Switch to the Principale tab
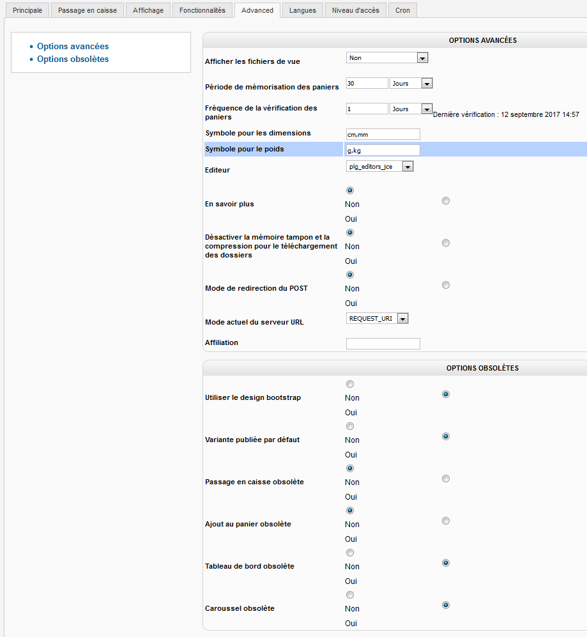This screenshot has height=637, width=587. [27, 10]
